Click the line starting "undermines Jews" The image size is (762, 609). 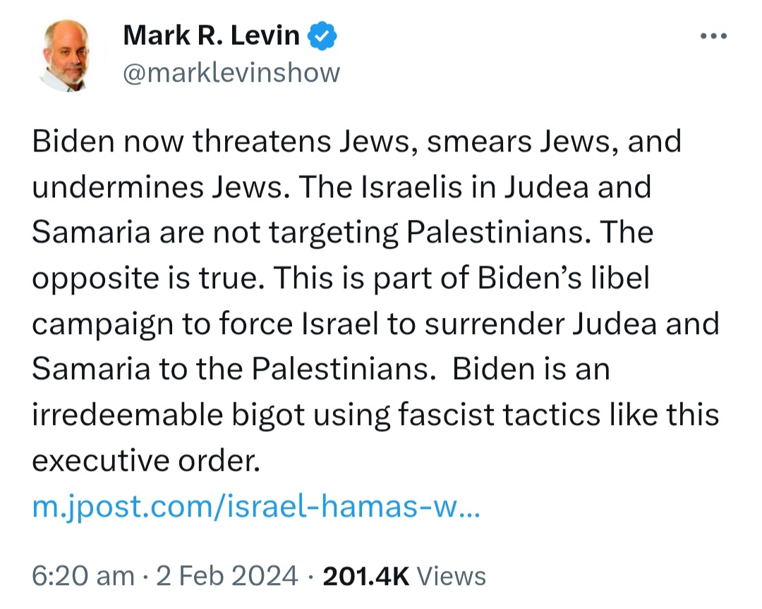(341, 187)
